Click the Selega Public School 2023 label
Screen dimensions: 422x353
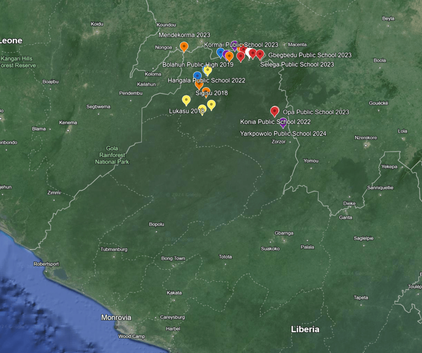297,64
